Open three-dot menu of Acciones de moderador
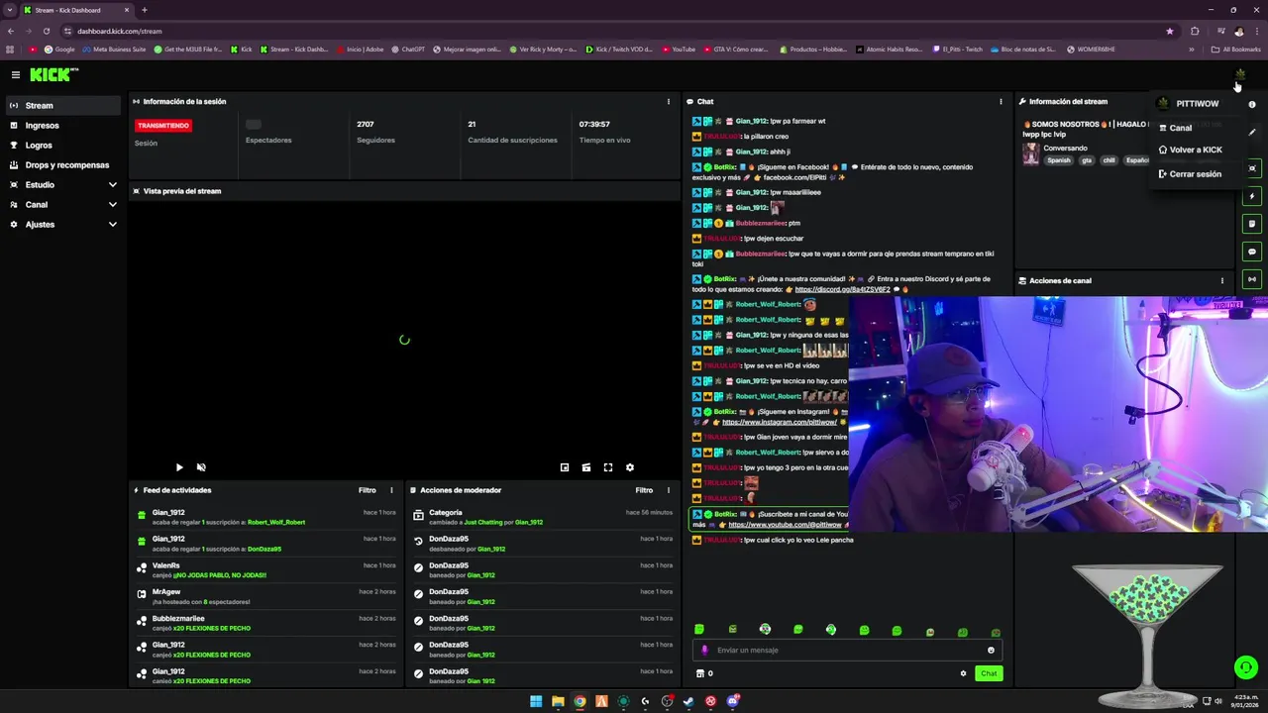Viewport: 1268px width, 713px height. tap(668, 490)
